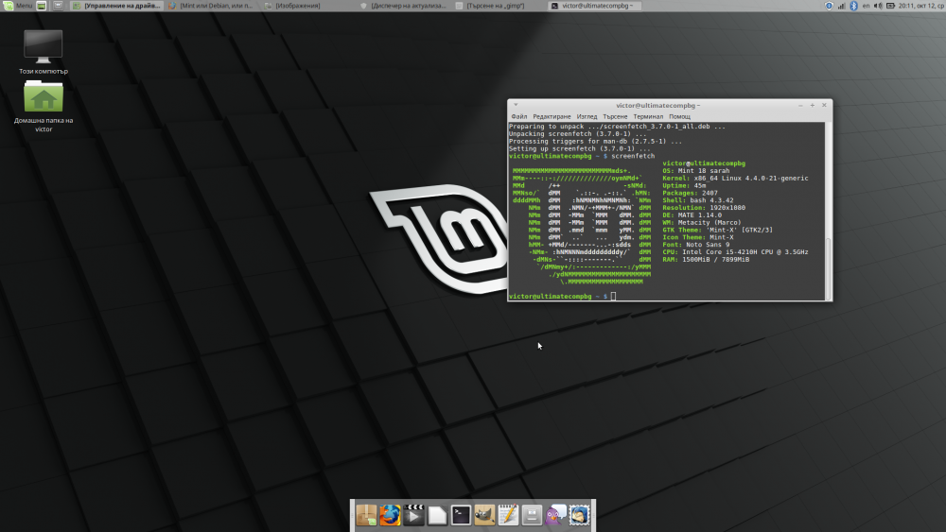Launch Thunderbird mail from the dock
Screen dimensions: 946x532
pos(579,515)
